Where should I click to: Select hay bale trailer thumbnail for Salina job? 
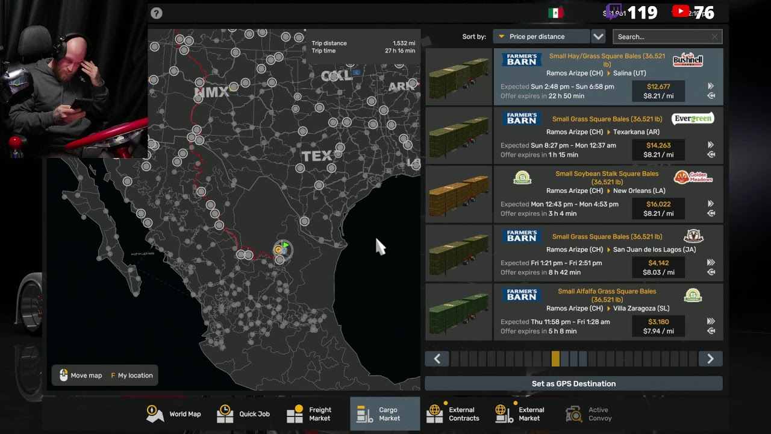(x=459, y=77)
